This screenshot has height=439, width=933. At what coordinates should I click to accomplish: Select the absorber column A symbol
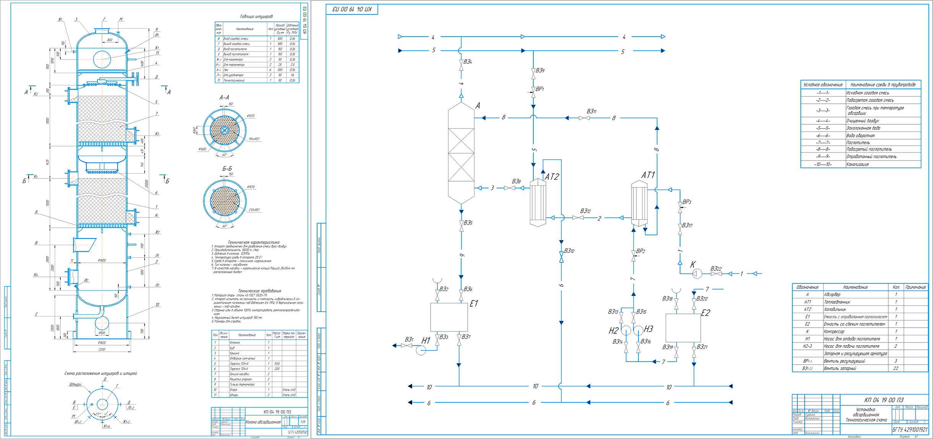pyautogui.click(x=461, y=153)
